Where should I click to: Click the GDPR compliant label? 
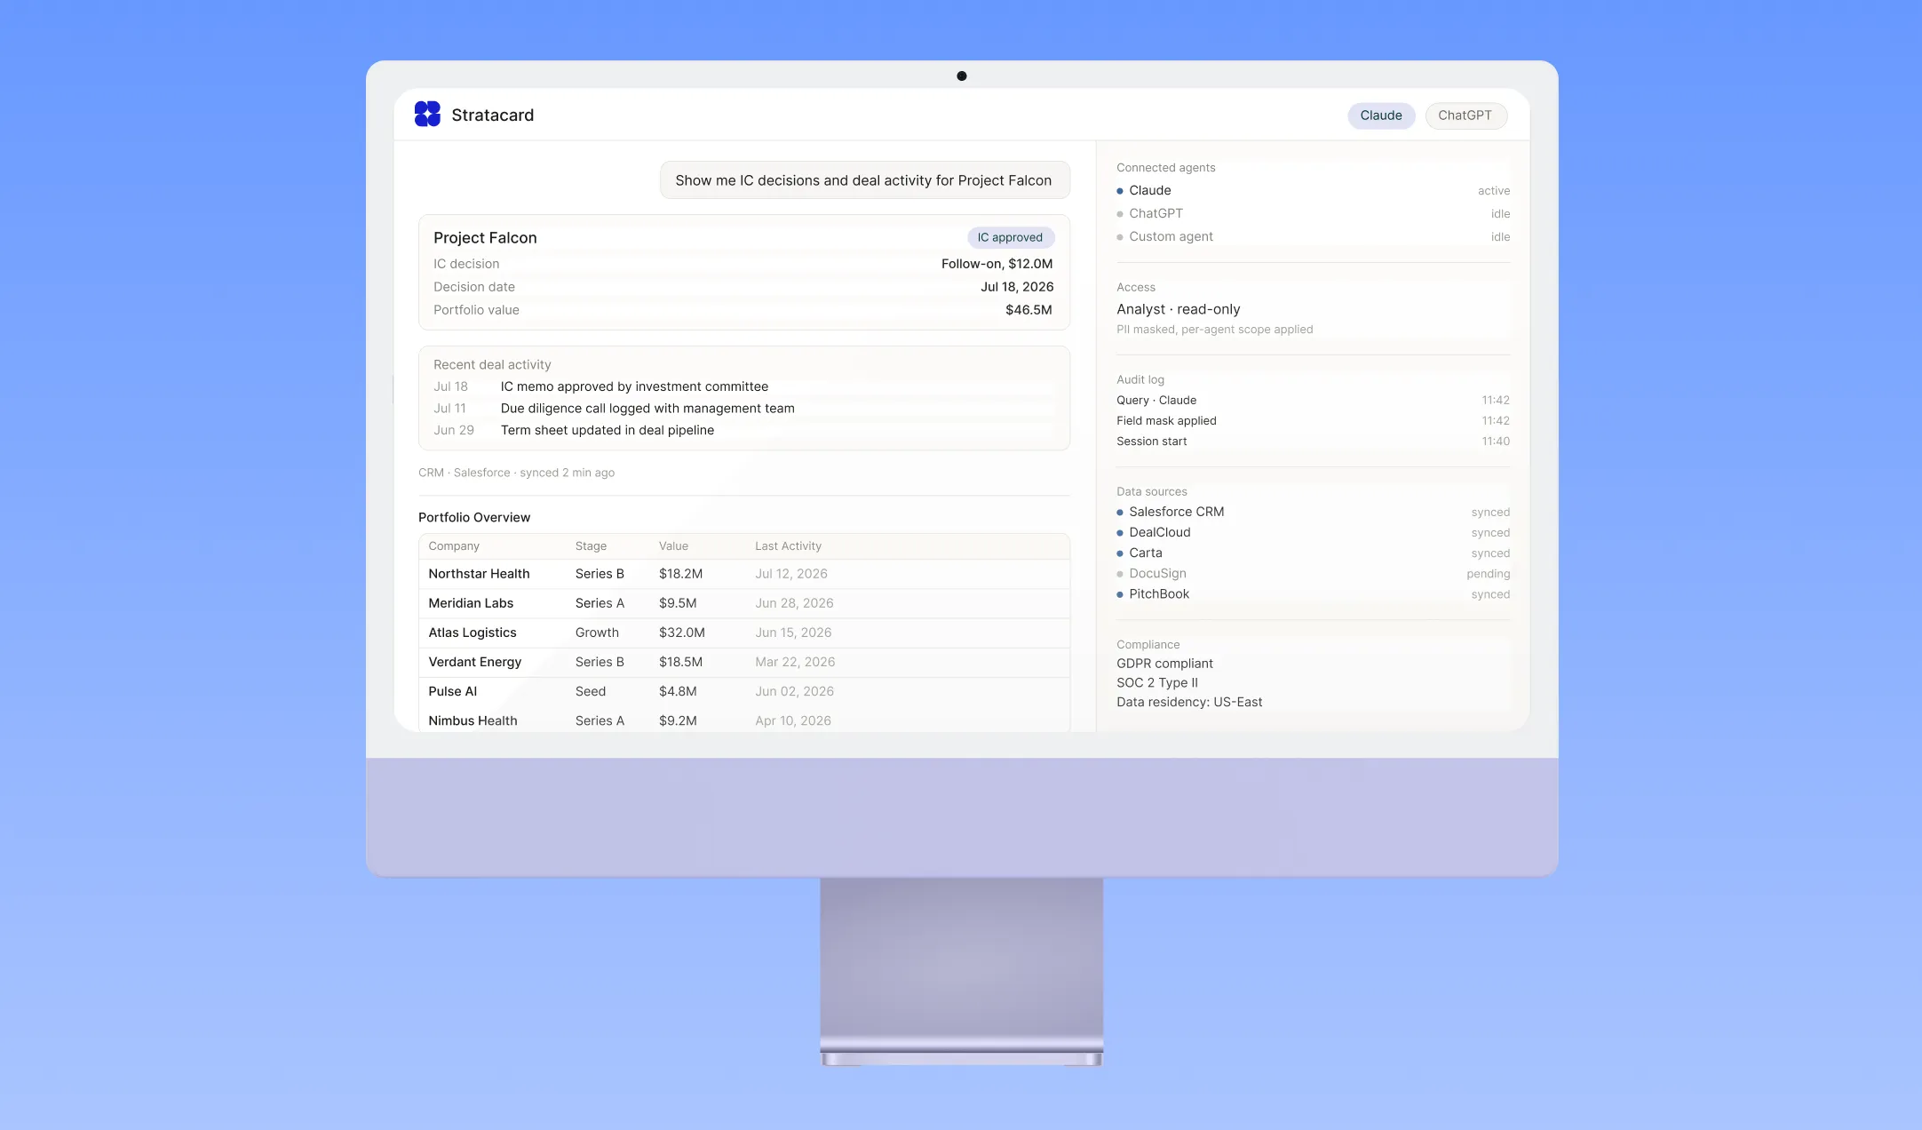[1164, 664]
